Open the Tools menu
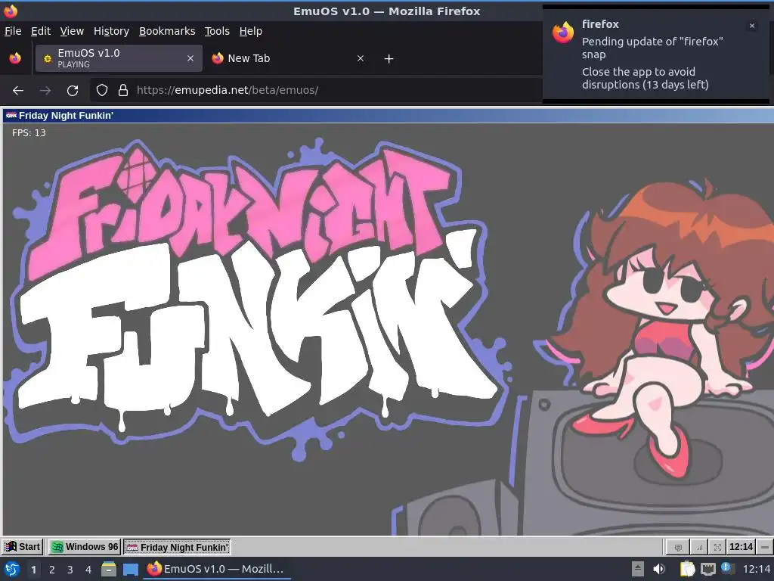The width and height of the screenshot is (774, 581). 217,31
